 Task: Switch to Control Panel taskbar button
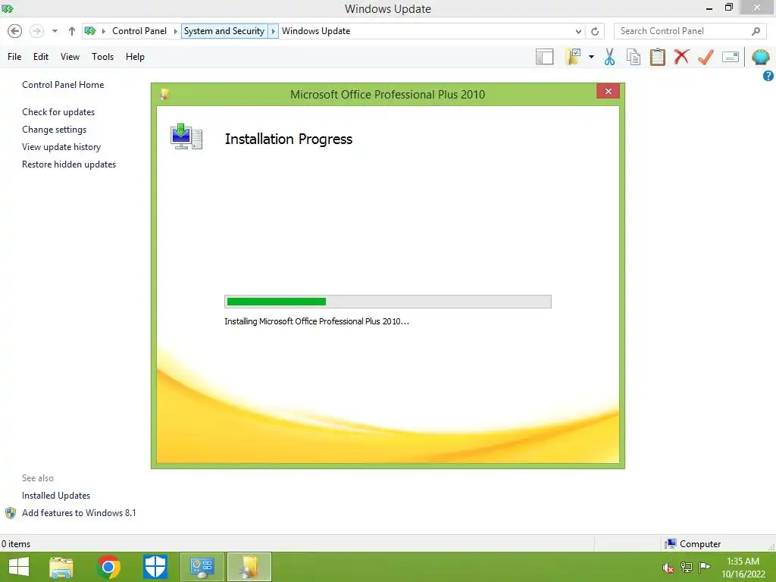click(202, 567)
